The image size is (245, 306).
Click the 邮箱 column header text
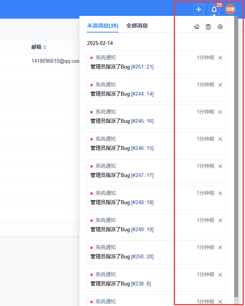36,47
